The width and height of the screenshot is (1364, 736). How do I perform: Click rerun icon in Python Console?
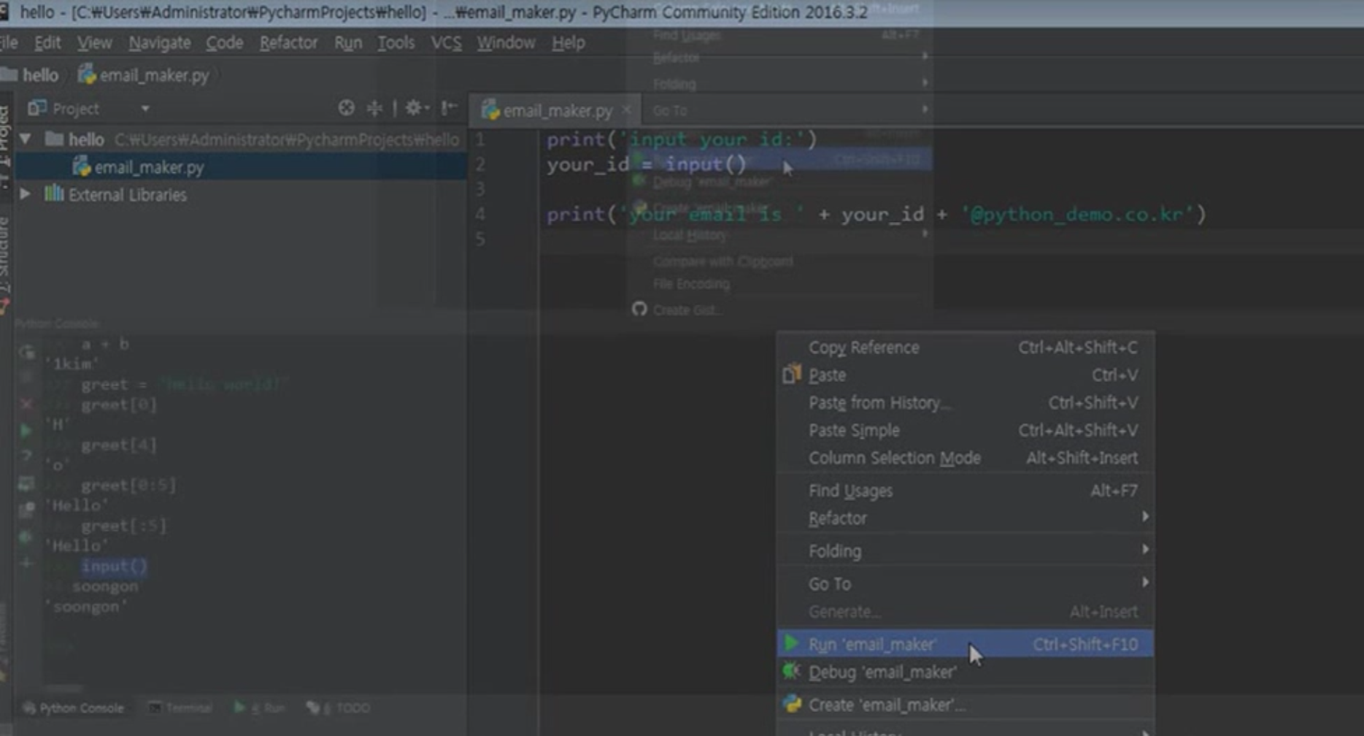[x=27, y=353]
